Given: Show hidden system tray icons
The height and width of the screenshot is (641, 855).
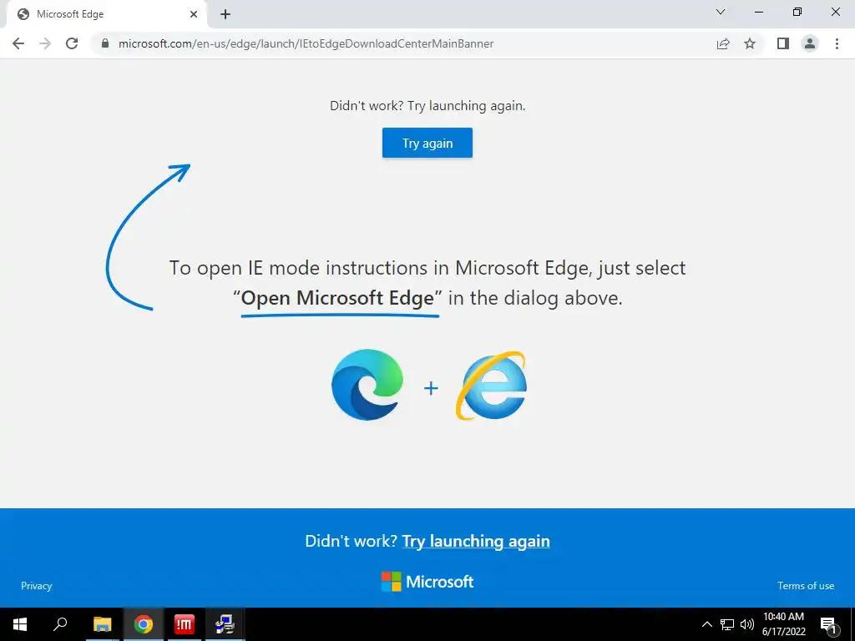Looking at the screenshot, I should [x=706, y=624].
